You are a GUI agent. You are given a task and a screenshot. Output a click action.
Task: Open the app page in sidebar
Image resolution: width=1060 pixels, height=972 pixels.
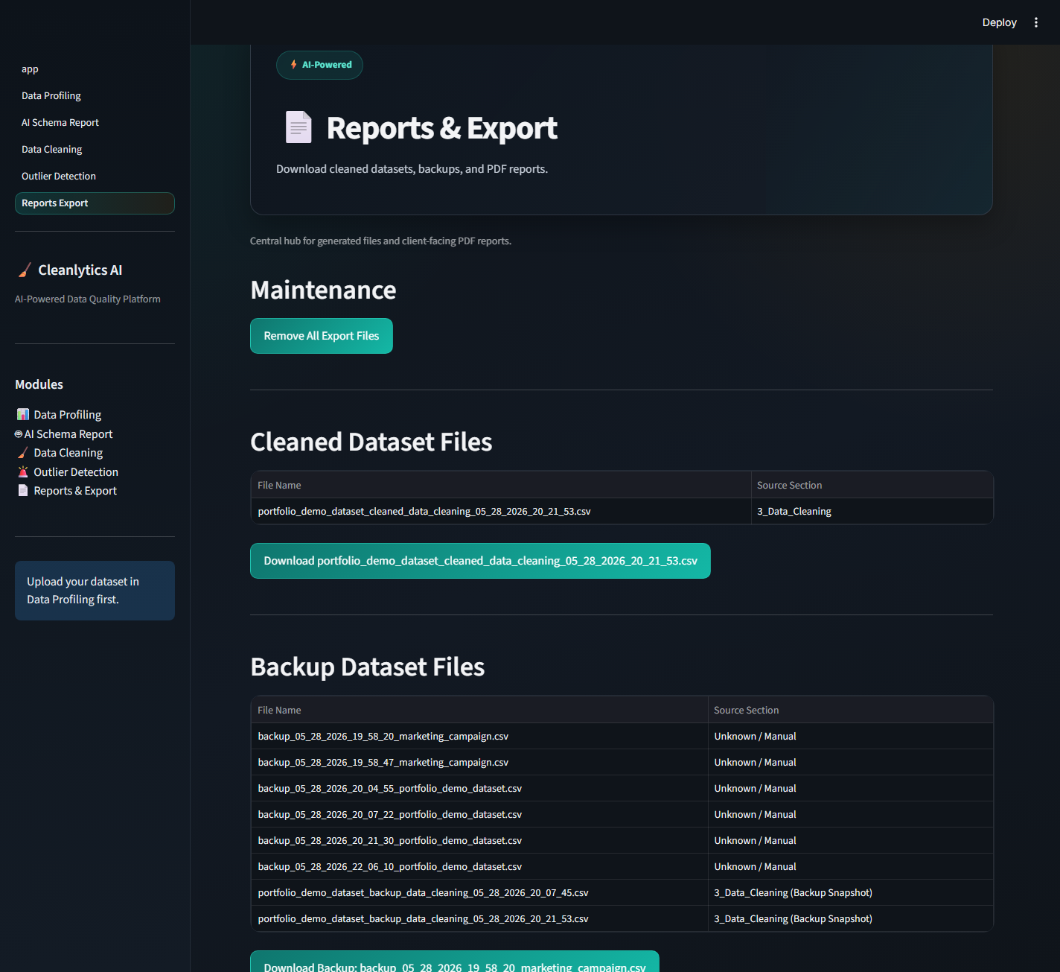(95, 69)
